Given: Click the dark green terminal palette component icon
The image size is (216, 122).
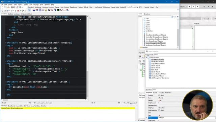Looking at the screenshot, I should point(58,10).
